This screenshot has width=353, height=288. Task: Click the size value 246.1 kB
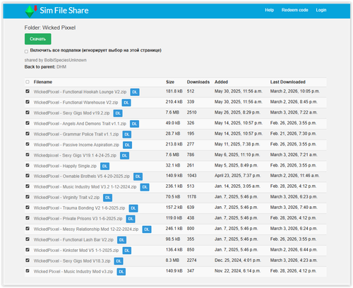point(174,229)
